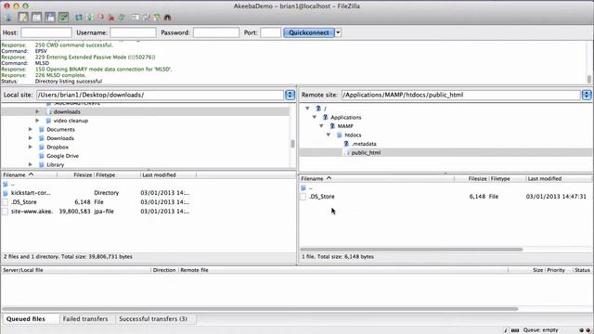
Task: Click transfer queue horizontal scrollbar
Action: point(260,309)
